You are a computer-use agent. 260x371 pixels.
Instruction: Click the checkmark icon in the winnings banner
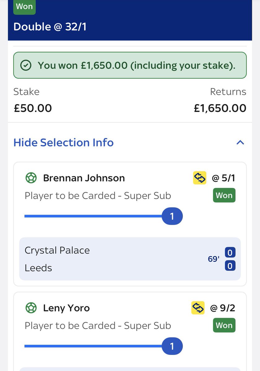point(26,65)
